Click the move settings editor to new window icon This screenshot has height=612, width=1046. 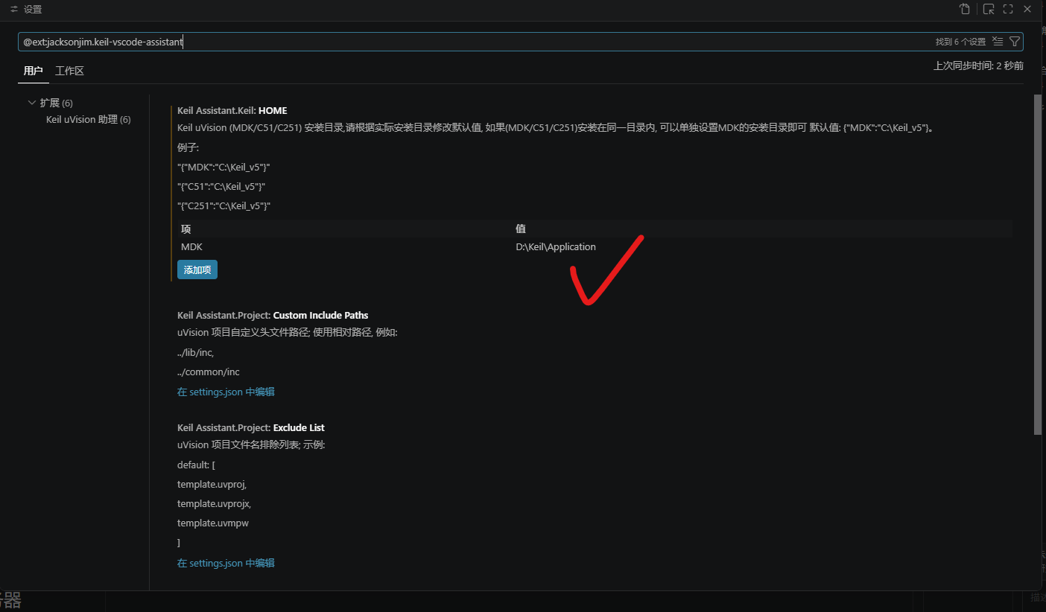coord(989,9)
